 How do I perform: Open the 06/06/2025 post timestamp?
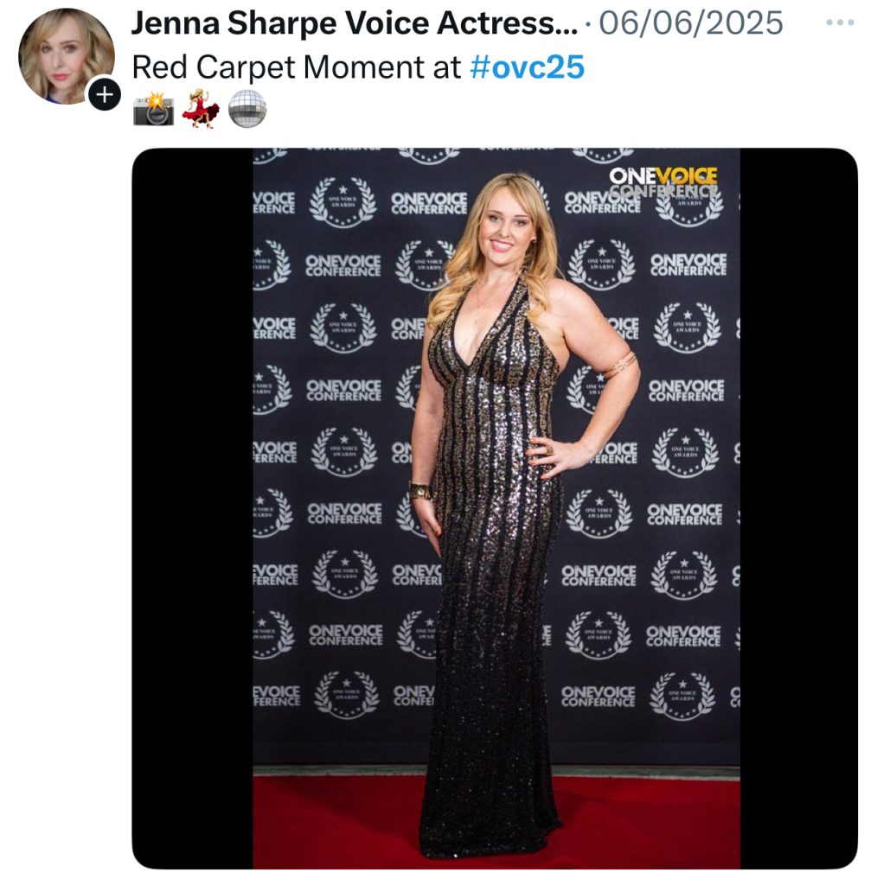tap(691, 23)
